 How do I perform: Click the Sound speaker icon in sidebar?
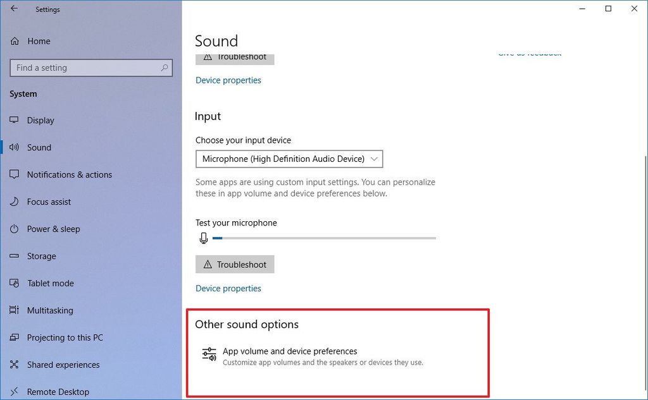click(14, 147)
